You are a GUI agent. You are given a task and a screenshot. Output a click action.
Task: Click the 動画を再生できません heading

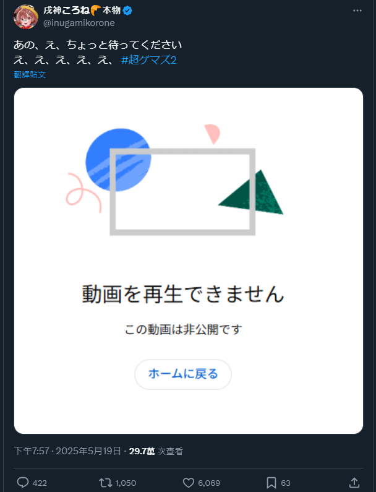click(x=183, y=295)
